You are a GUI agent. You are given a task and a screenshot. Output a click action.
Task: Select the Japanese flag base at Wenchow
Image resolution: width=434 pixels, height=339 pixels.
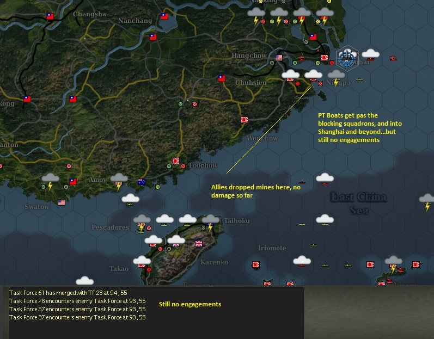click(x=244, y=120)
